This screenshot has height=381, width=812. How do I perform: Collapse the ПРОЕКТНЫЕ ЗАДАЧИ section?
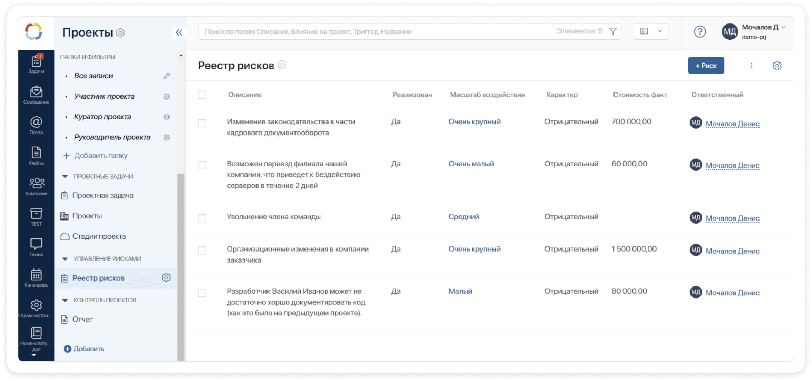65,176
